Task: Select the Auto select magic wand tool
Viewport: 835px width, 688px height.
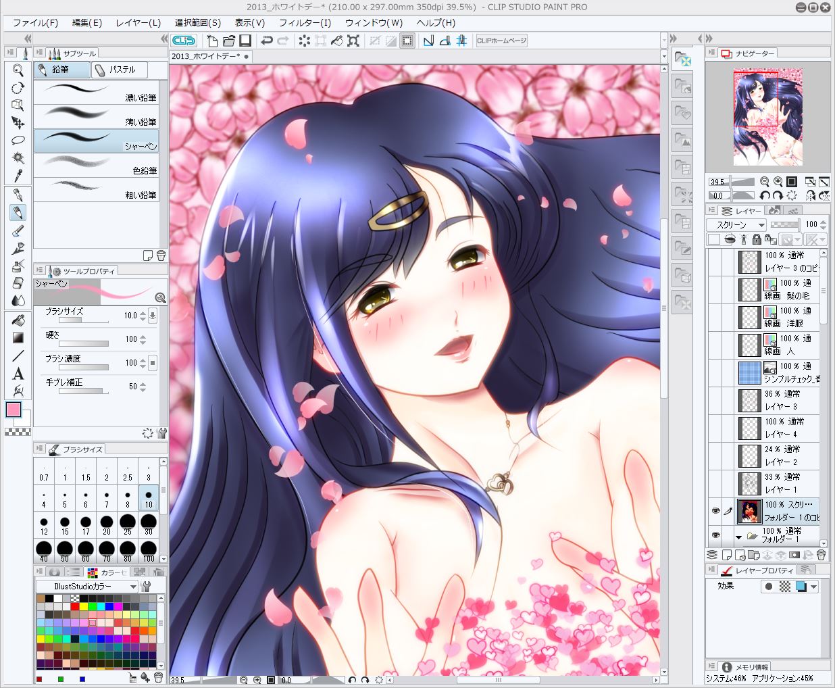Action: [x=18, y=157]
